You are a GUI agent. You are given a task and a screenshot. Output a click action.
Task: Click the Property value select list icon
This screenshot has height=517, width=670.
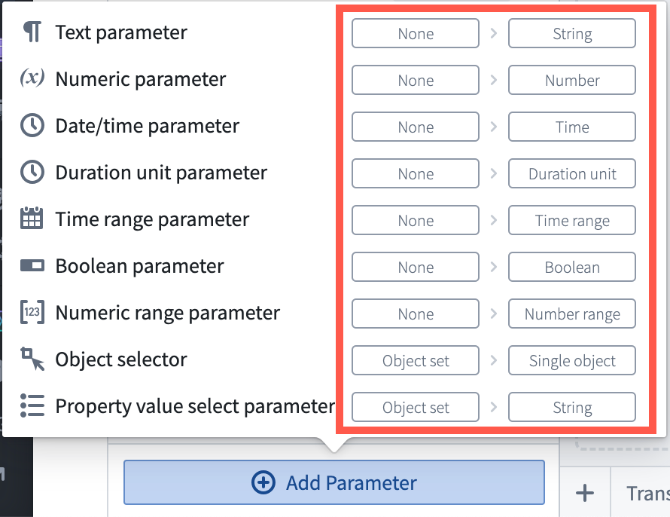[32, 405]
